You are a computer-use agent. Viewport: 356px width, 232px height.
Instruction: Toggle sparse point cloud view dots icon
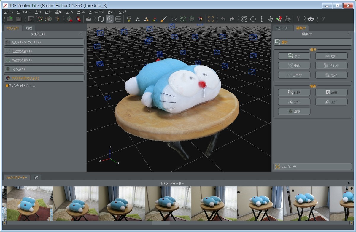pyautogui.click(x=174, y=19)
